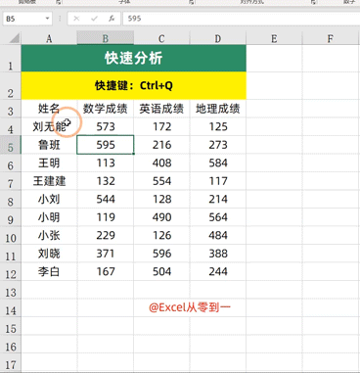Viewport: 360px width, 373px height.
Task: Select the cell with value 216
Action: tap(161, 145)
